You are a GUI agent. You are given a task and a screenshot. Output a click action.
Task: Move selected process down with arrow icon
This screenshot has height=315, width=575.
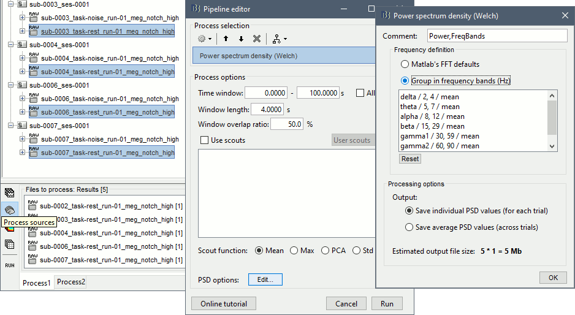coord(241,39)
